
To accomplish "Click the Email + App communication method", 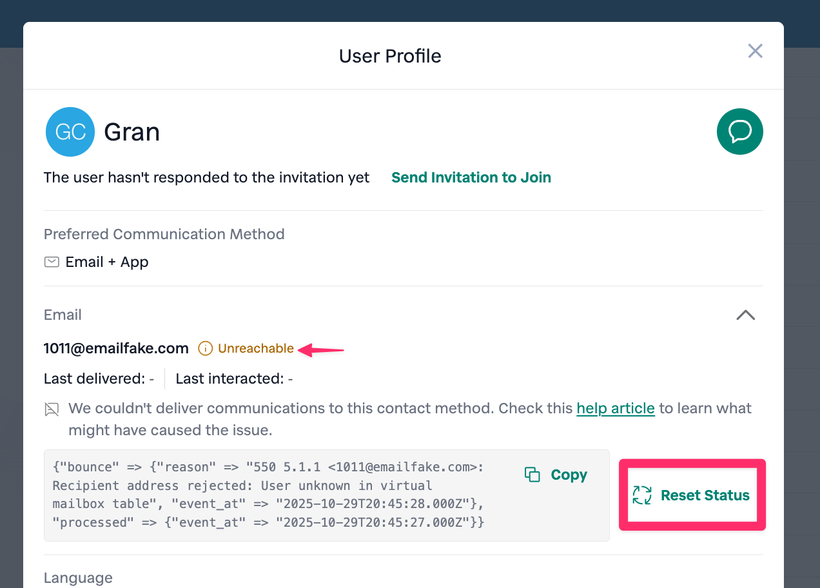I will [107, 262].
